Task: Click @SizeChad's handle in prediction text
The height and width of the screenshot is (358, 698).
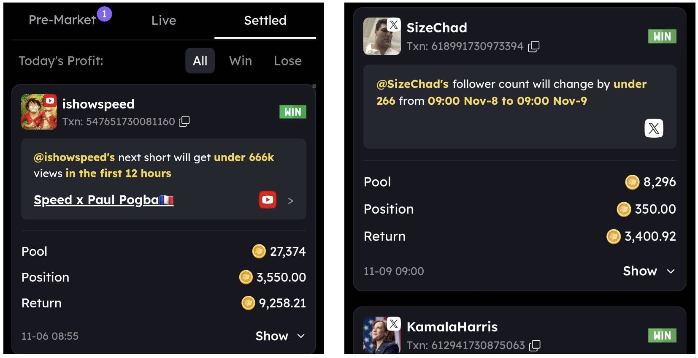Action: pos(412,84)
